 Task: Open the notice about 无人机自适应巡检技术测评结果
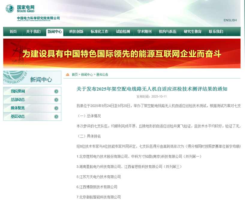151,89
